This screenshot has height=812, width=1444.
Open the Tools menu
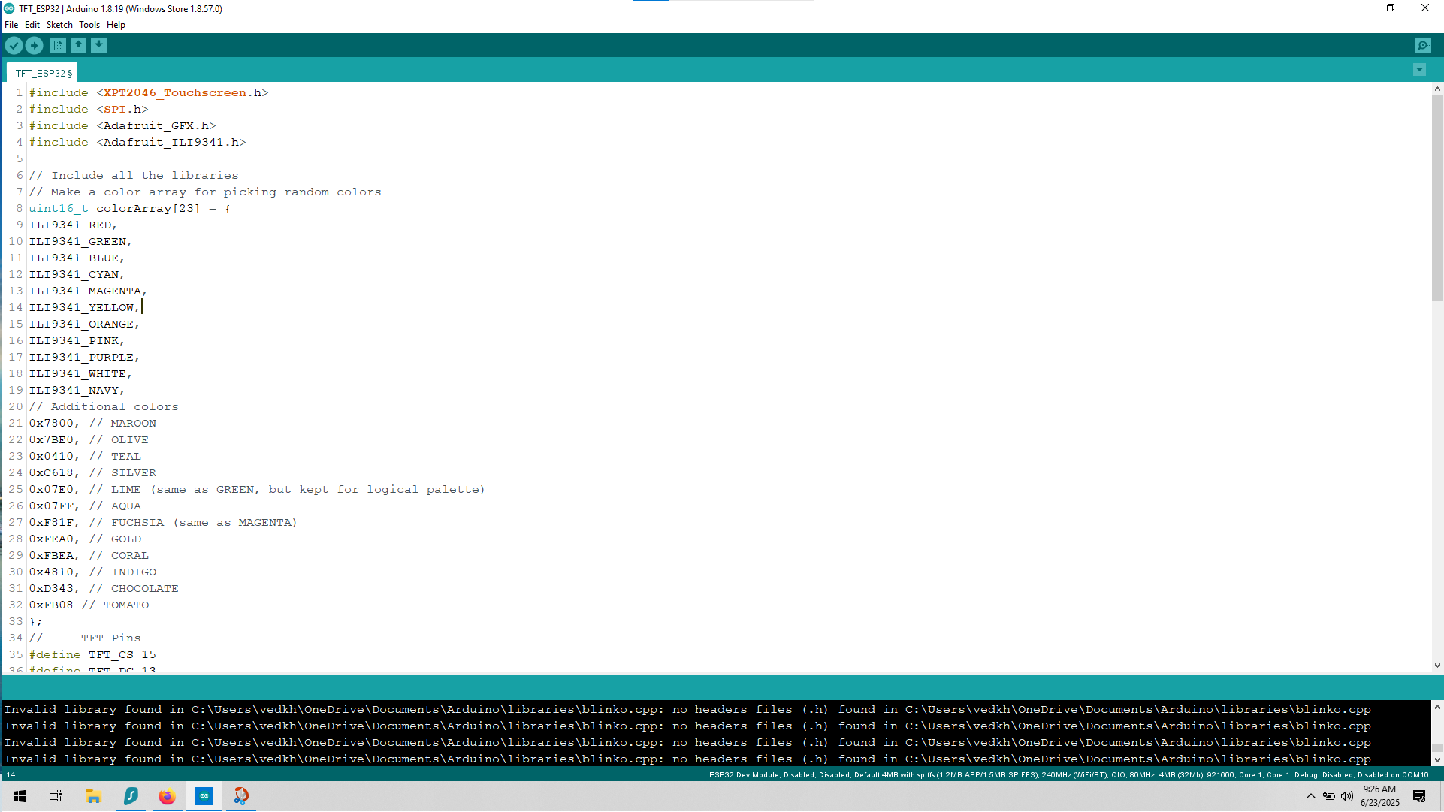coord(89,25)
